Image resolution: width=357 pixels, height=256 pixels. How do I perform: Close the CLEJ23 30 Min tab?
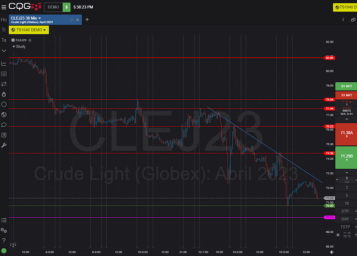(78, 20)
